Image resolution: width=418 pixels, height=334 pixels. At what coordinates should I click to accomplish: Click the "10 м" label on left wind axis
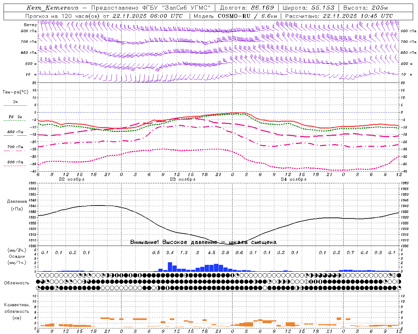(31, 74)
